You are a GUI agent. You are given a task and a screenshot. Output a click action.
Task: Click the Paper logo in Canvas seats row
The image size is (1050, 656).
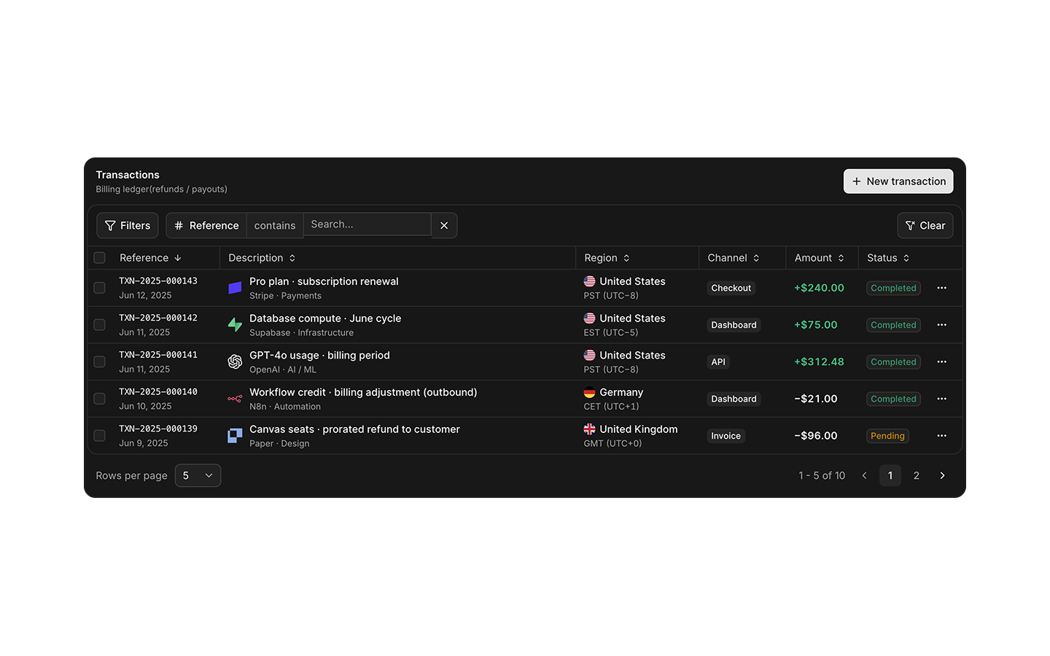(235, 436)
